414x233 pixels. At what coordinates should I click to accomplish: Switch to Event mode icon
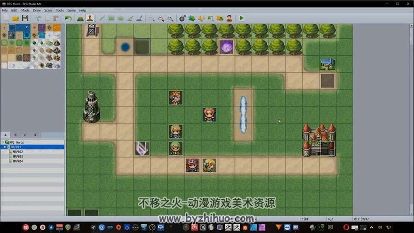(90, 18)
